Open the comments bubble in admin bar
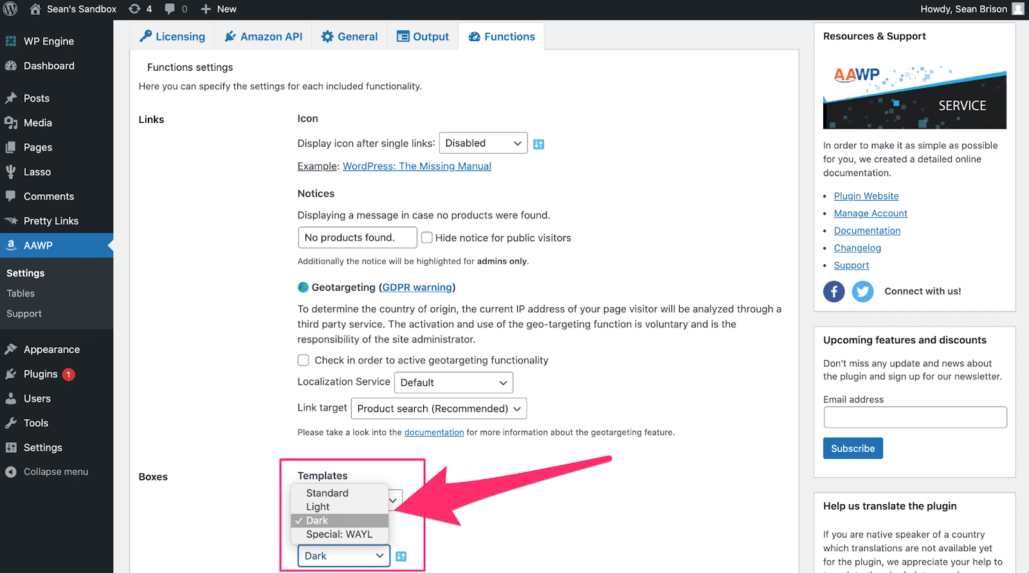Screen dimensions: 1029x573 tap(176, 9)
